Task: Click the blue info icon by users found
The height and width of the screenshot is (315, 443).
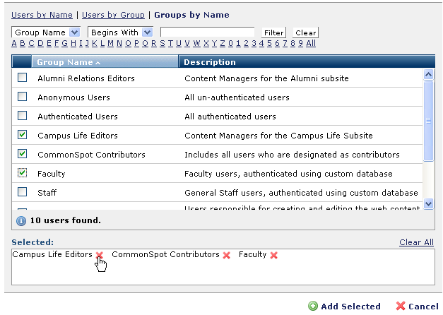Action: click(x=20, y=220)
